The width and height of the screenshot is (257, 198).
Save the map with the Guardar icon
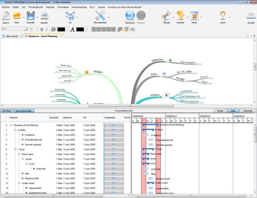31,16
